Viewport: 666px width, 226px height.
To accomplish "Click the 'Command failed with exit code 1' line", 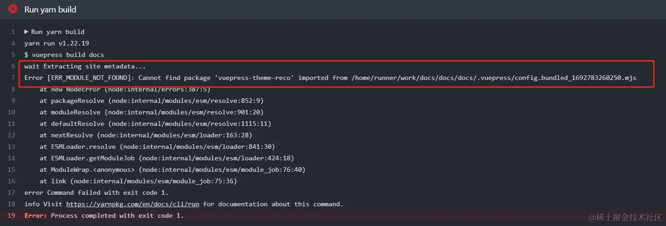I will pyautogui.click(x=96, y=192).
